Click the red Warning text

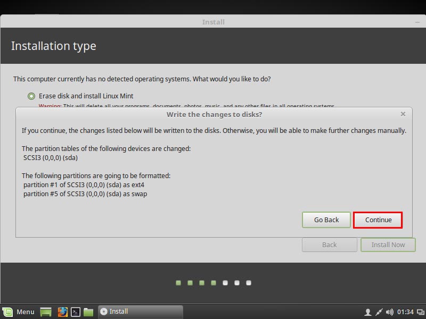coord(50,105)
